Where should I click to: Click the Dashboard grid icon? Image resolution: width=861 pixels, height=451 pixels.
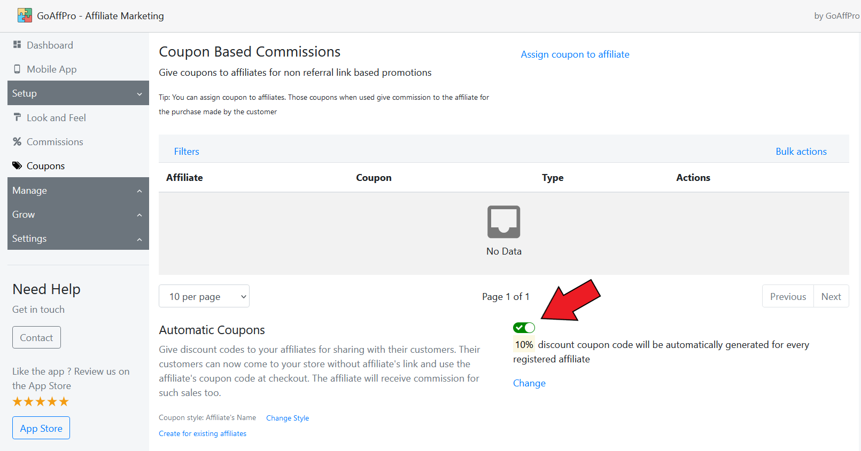17,45
